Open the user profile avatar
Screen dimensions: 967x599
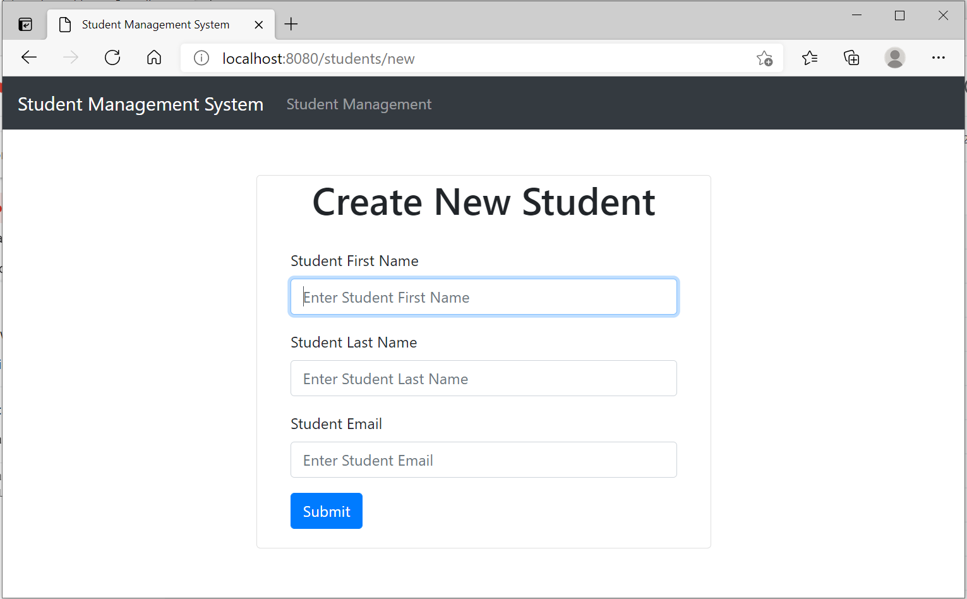tap(894, 58)
